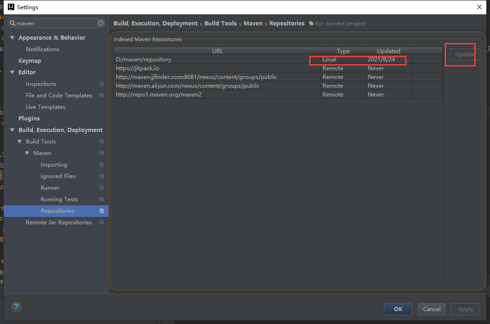
Task: Select the Running Tests page
Action: (x=59, y=199)
